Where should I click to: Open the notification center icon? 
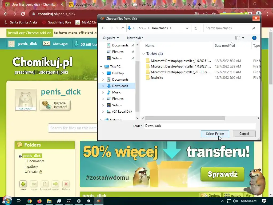(264, 201)
